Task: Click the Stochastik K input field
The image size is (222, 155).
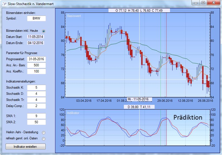Action: pos(36,88)
